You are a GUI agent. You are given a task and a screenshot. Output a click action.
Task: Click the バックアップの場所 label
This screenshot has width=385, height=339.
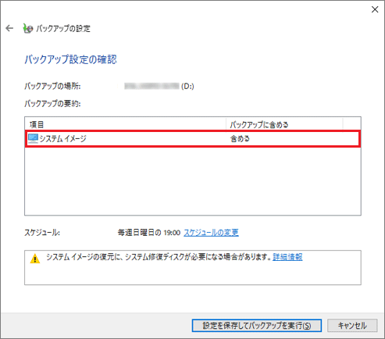(x=52, y=86)
